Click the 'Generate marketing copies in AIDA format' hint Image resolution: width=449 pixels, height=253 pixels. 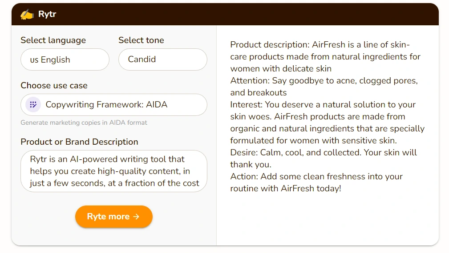click(x=84, y=123)
